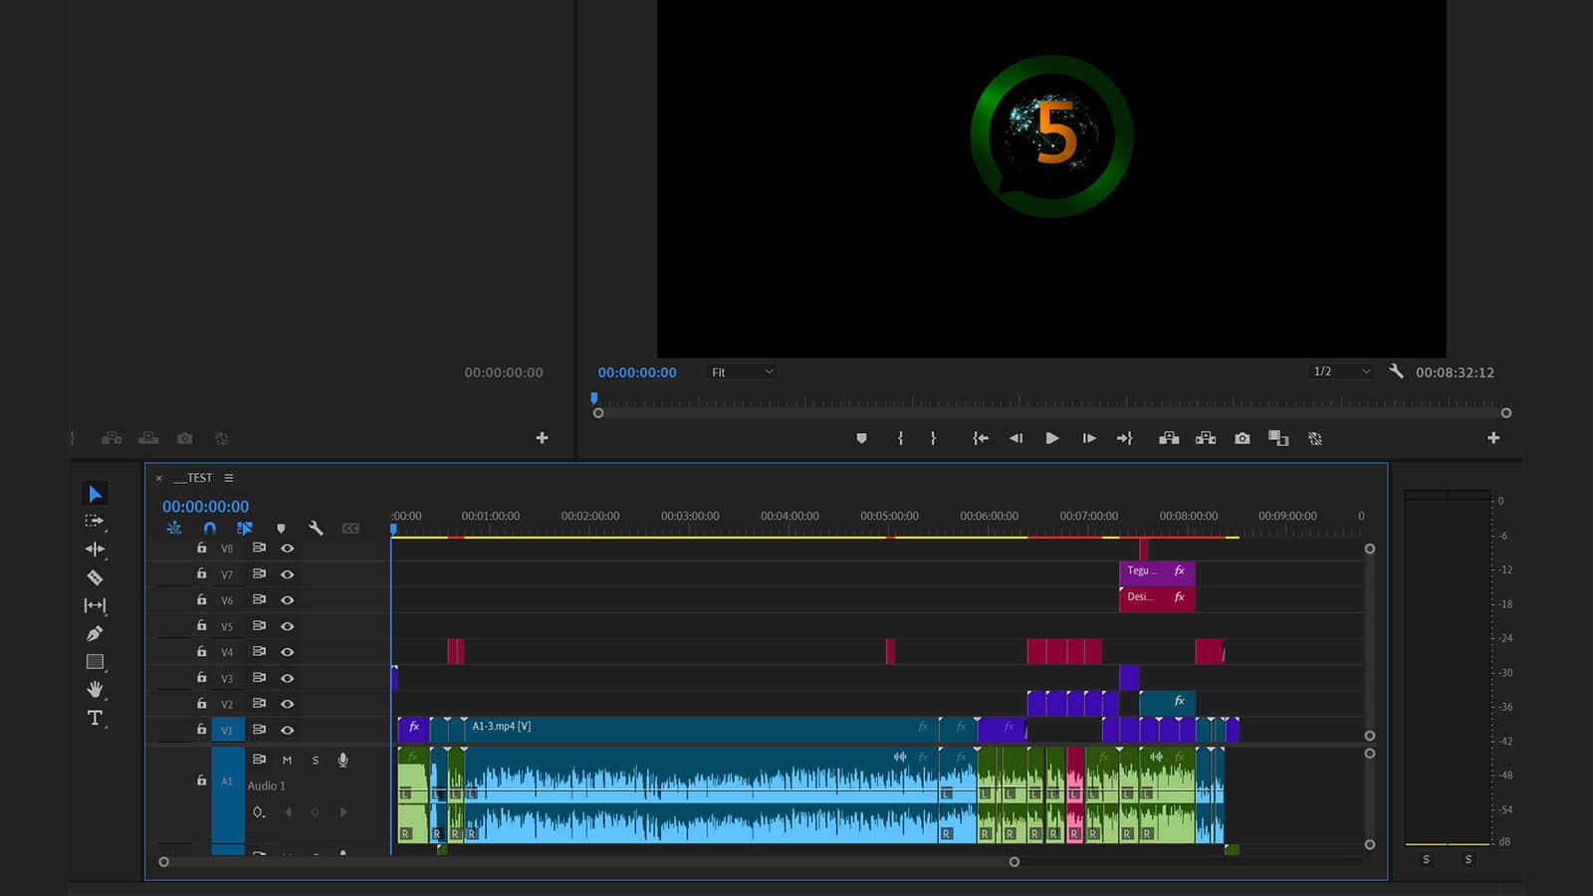Hide track V8 with eye icon
This screenshot has width=1593, height=896.
pos(287,549)
